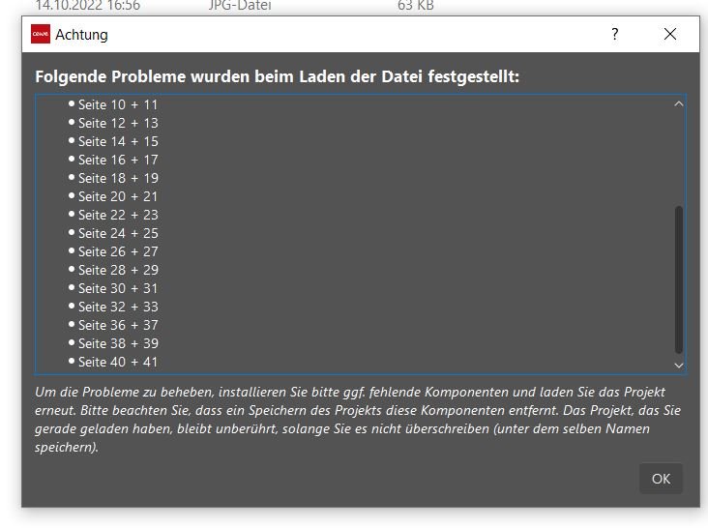The height and width of the screenshot is (528, 708).
Task: Select list entry Seite 28 + 29
Action: click(118, 270)
